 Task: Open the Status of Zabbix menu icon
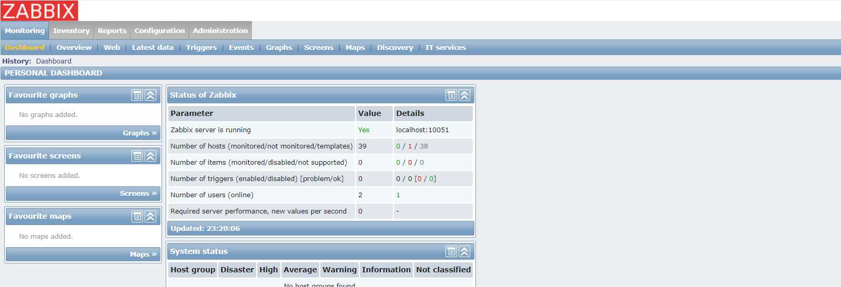tap(451, 95)
